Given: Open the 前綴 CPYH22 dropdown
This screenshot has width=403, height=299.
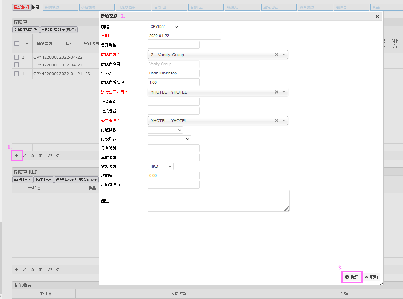Looking at the screenshot, I should click(164, 26).
